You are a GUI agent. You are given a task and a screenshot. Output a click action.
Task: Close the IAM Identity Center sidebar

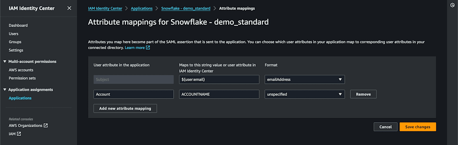coord(69,8)
